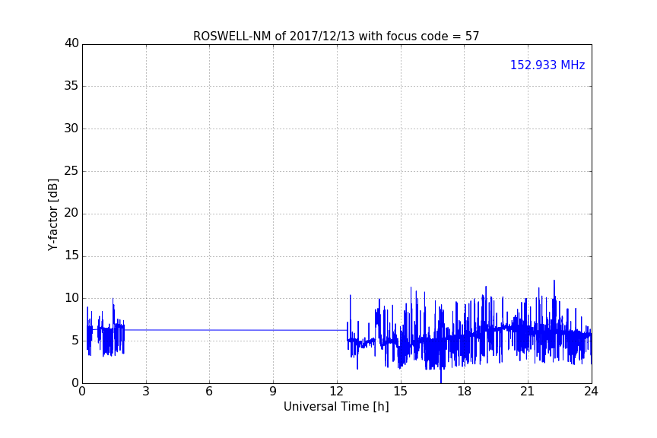Click the x-axis tick label '18'
The image size is (657, 438).
pos(465,392)
